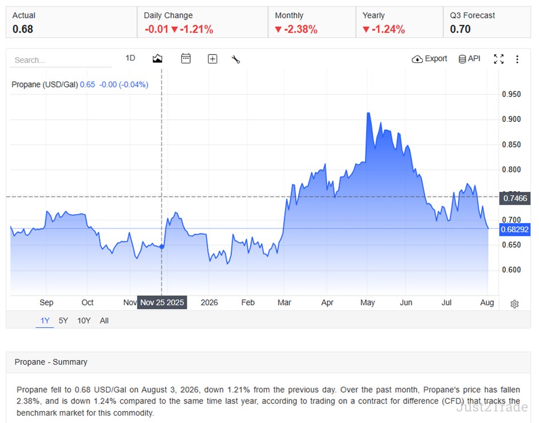Select the 1D interval option
The width and height of the screenshot is (539, 423).
point(130,58)
